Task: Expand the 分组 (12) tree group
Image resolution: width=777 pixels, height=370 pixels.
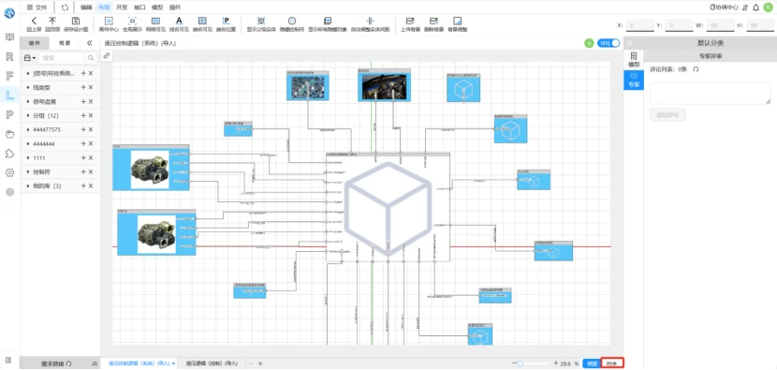Action: click(28, 115)
